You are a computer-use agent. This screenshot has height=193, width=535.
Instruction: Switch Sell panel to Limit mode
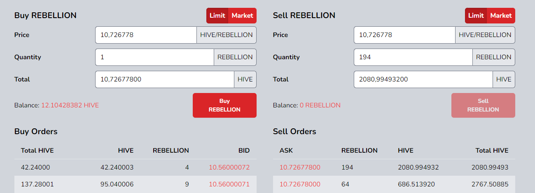coord(476,16)
